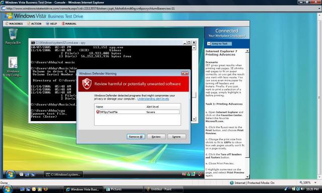Image resolution: width=322 pixels, height=193 pixels.
Task: Click the orange messenger icon in host quick launch
Action: click(34, 189)
